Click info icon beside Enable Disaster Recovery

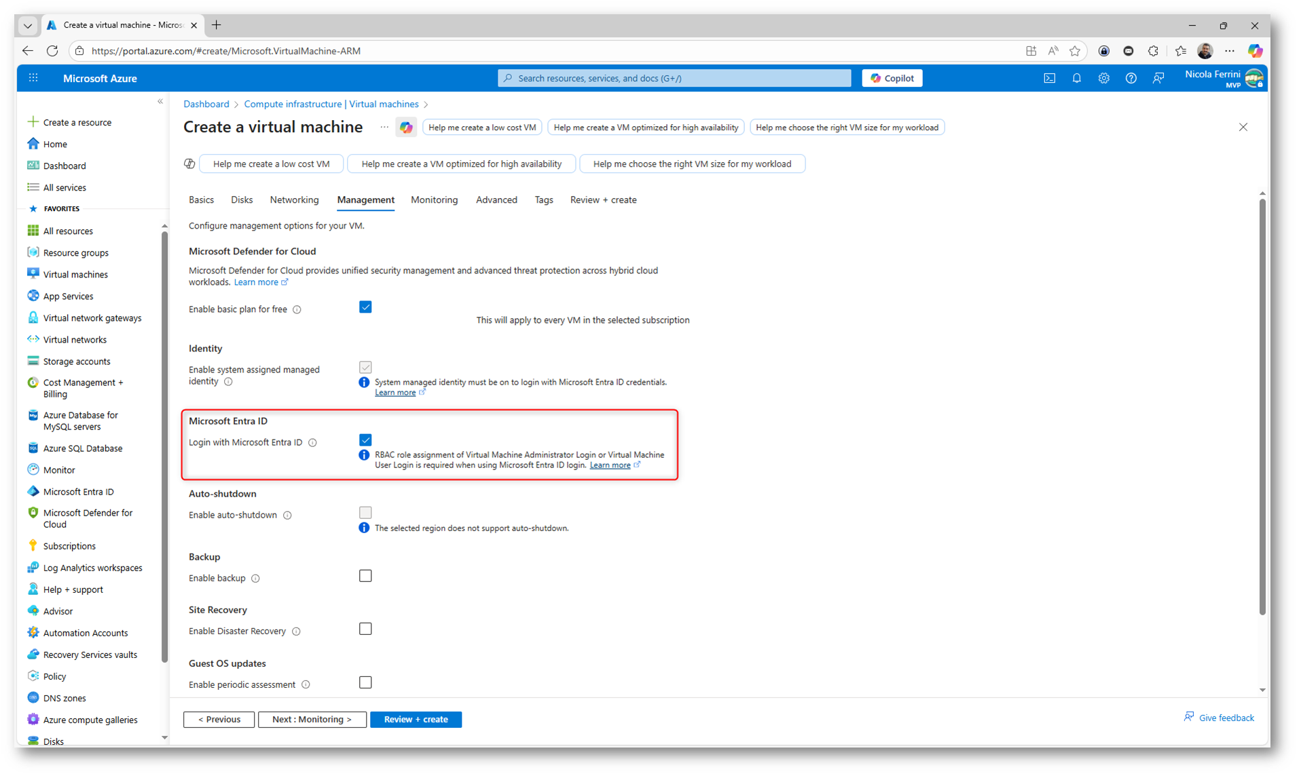click(x=296, y=632)
